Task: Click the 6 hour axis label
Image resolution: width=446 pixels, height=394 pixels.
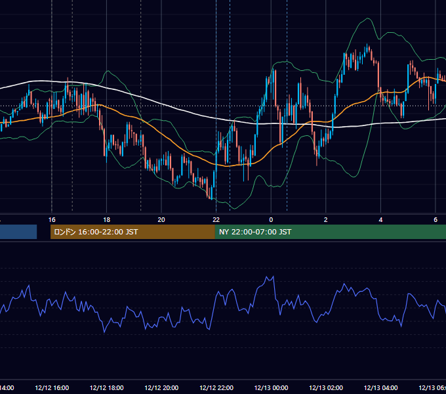Action: pyautogui.click(x=436, y=220)
